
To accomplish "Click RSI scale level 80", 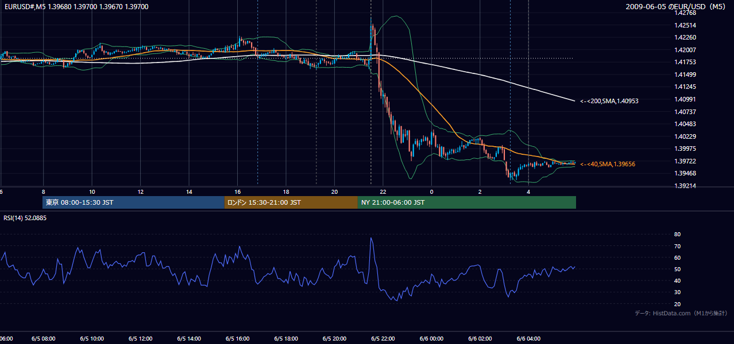I will [x=677, y=234].
